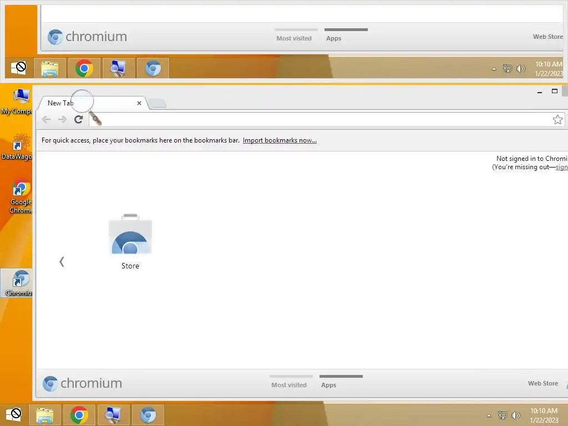Click Chrome icon in the top magnifier view taskbar
This screenshot has width=568, height=426.
84,68
